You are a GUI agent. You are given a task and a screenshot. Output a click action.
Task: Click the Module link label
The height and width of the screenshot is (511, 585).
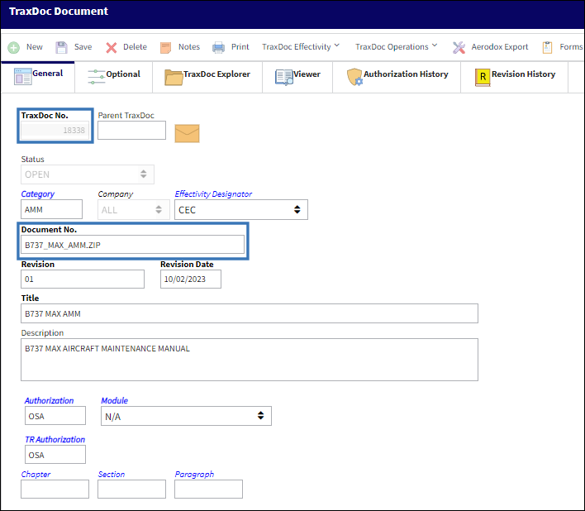pos(115,400)
